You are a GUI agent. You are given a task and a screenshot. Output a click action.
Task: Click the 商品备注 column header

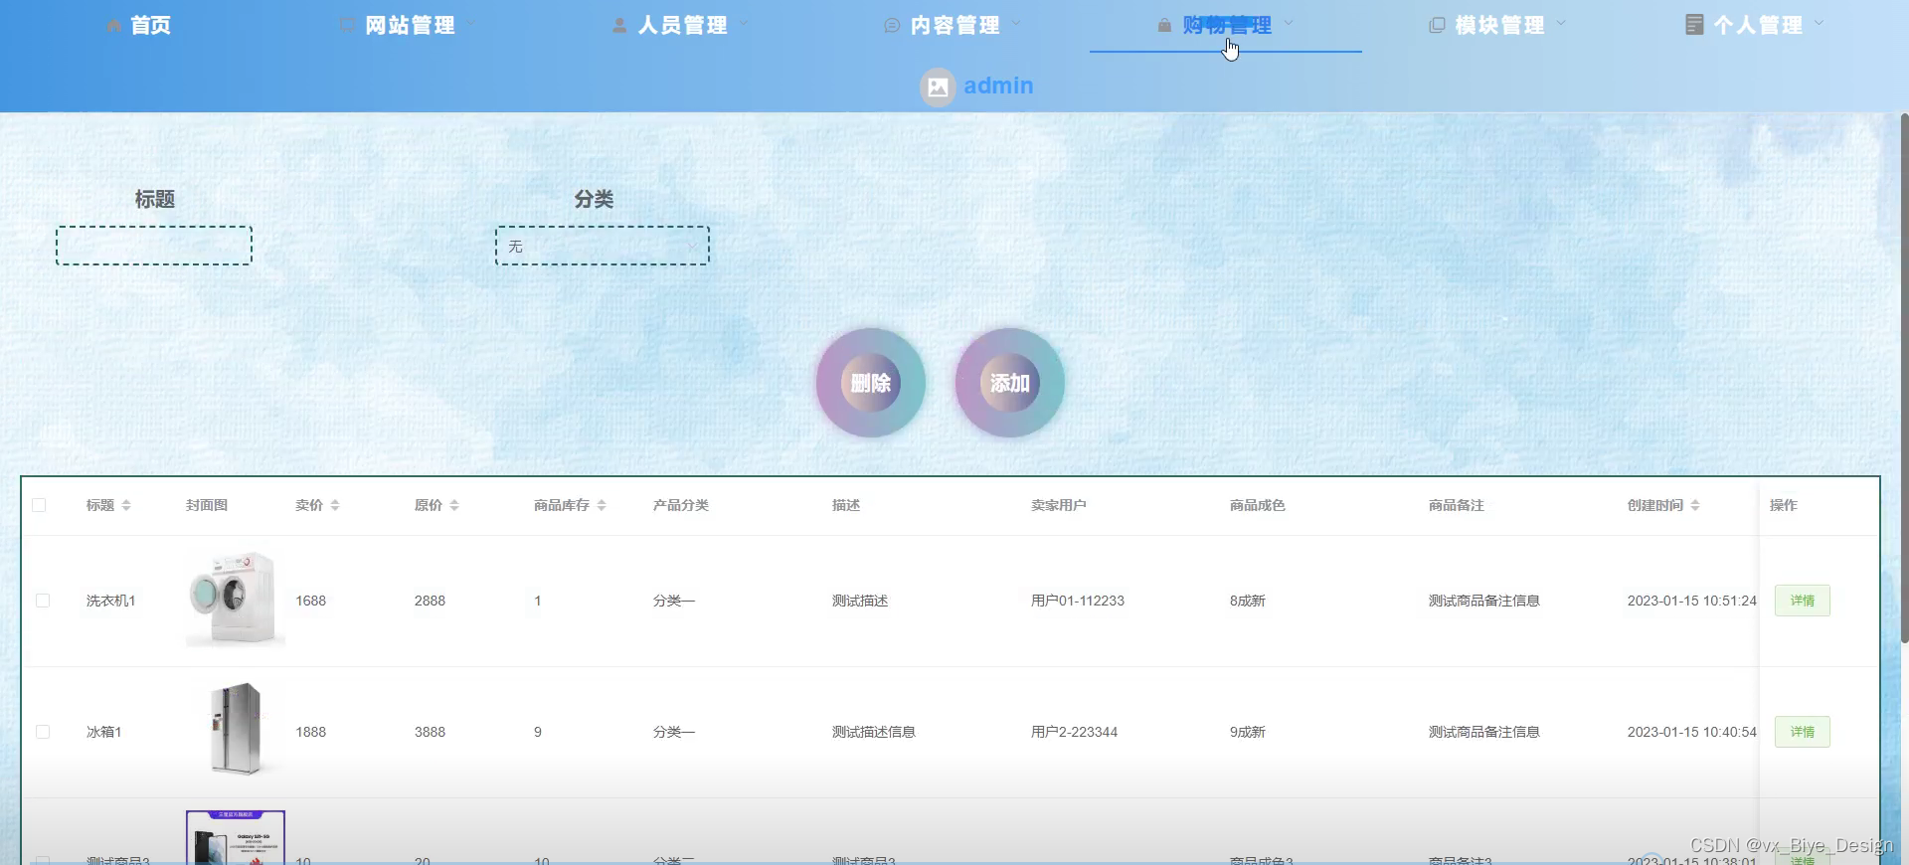coord(1457,505)
